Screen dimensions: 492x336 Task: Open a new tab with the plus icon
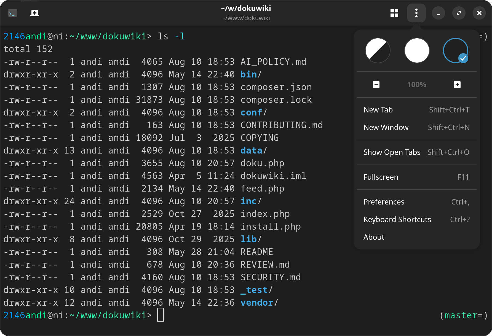(x=35, y=13)
